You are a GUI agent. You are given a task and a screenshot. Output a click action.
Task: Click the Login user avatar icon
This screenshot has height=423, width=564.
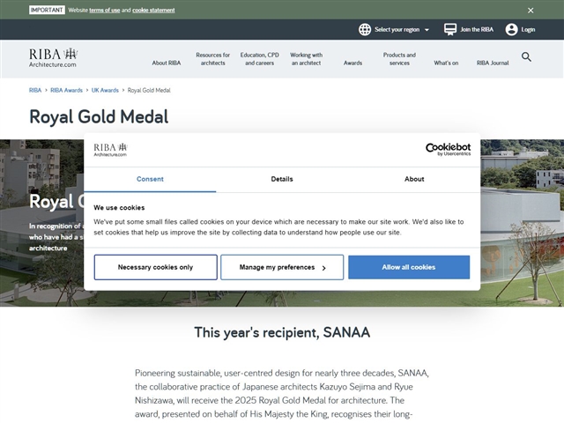pyautogui.click(x=511, y=29)
